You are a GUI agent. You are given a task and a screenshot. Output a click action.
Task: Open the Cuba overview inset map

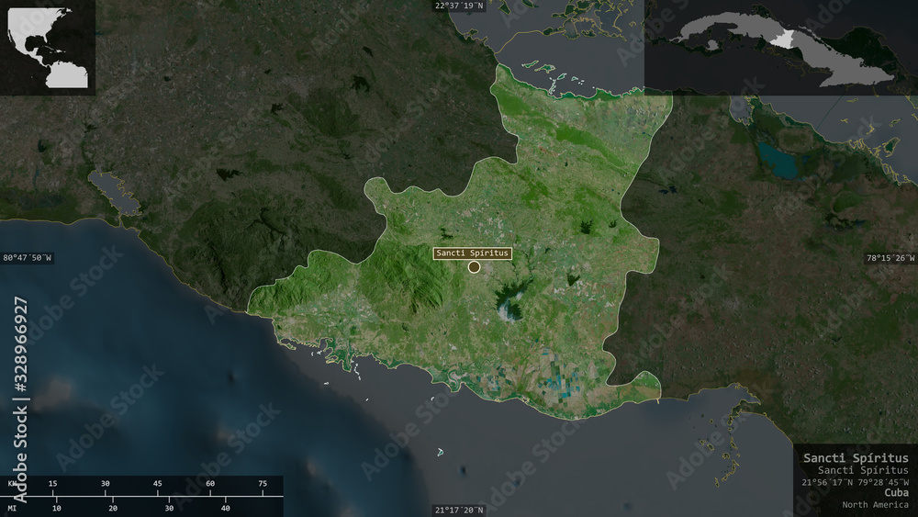[781, 48]
